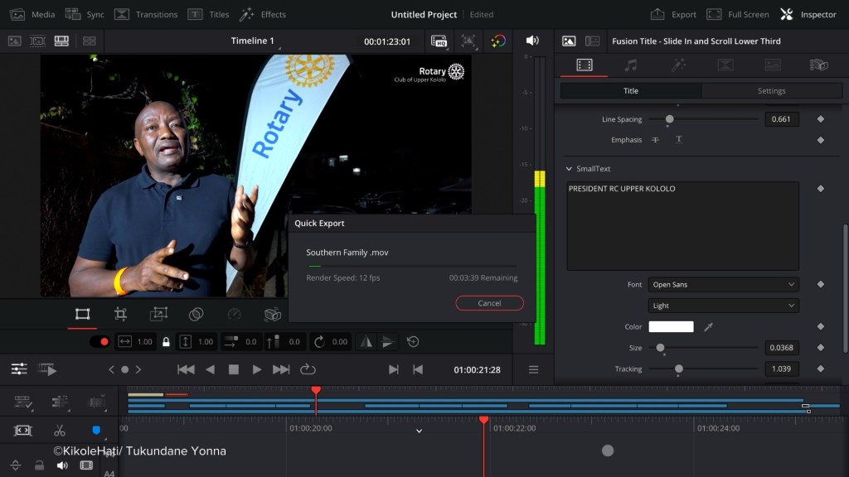Select the Composite tool icon

click(196, 315)
